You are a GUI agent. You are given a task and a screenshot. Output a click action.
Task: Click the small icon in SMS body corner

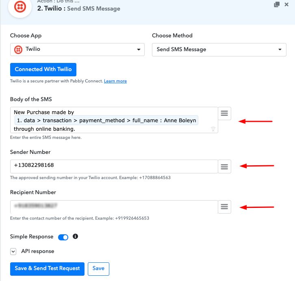[x=213, y=129]
